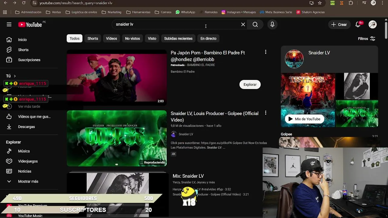The image size is (388, 218).
Task: Select the Todos filter chip
Action: 75,38
